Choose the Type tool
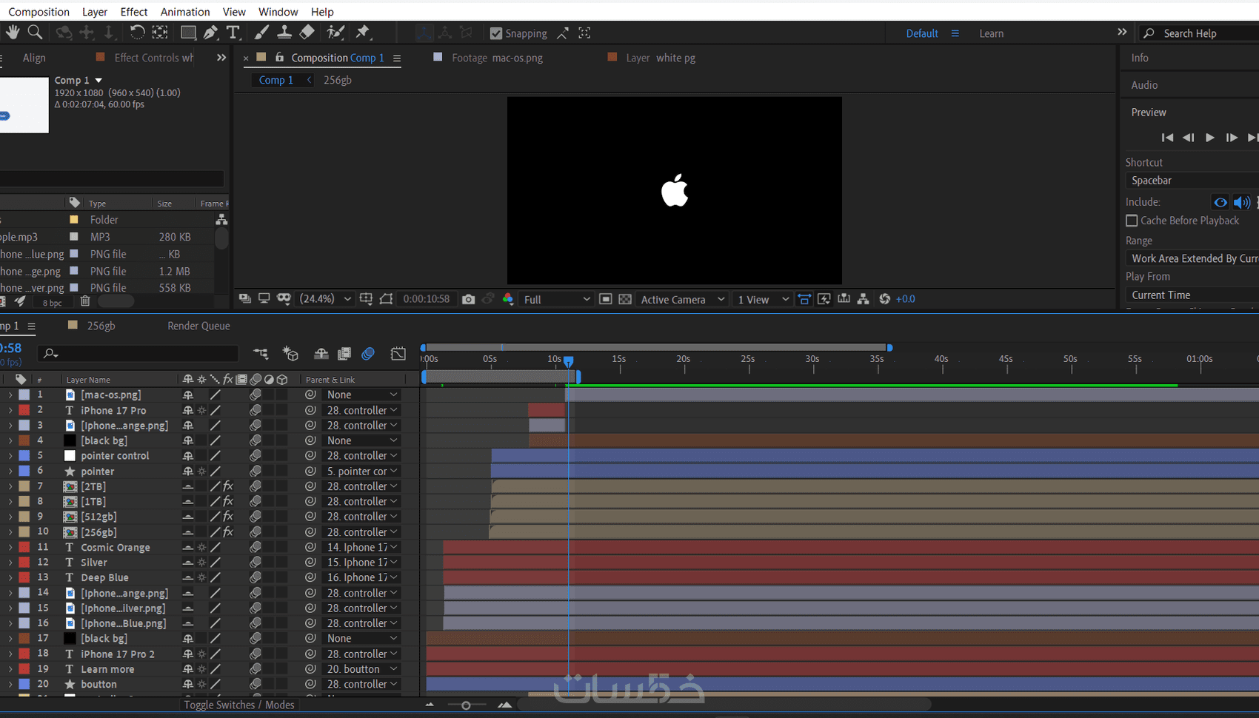The image size is (1259, 718). pos(233,33)
